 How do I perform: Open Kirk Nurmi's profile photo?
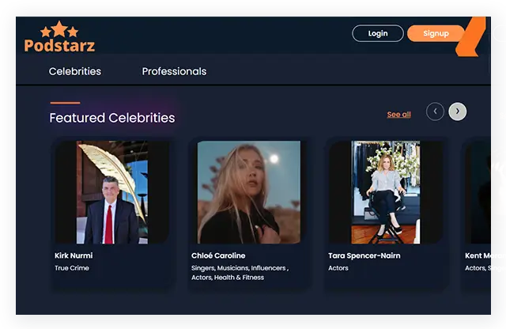pyautogui.click(x=111, y=192)
